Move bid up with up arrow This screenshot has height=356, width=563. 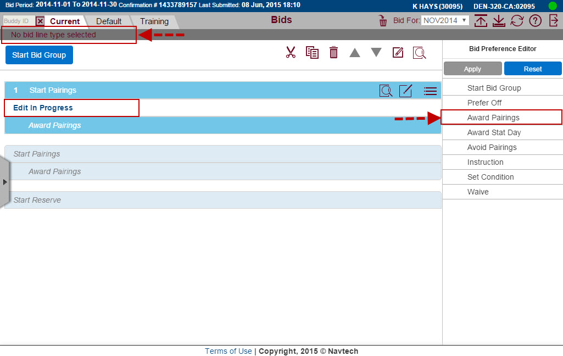[355, 53]
